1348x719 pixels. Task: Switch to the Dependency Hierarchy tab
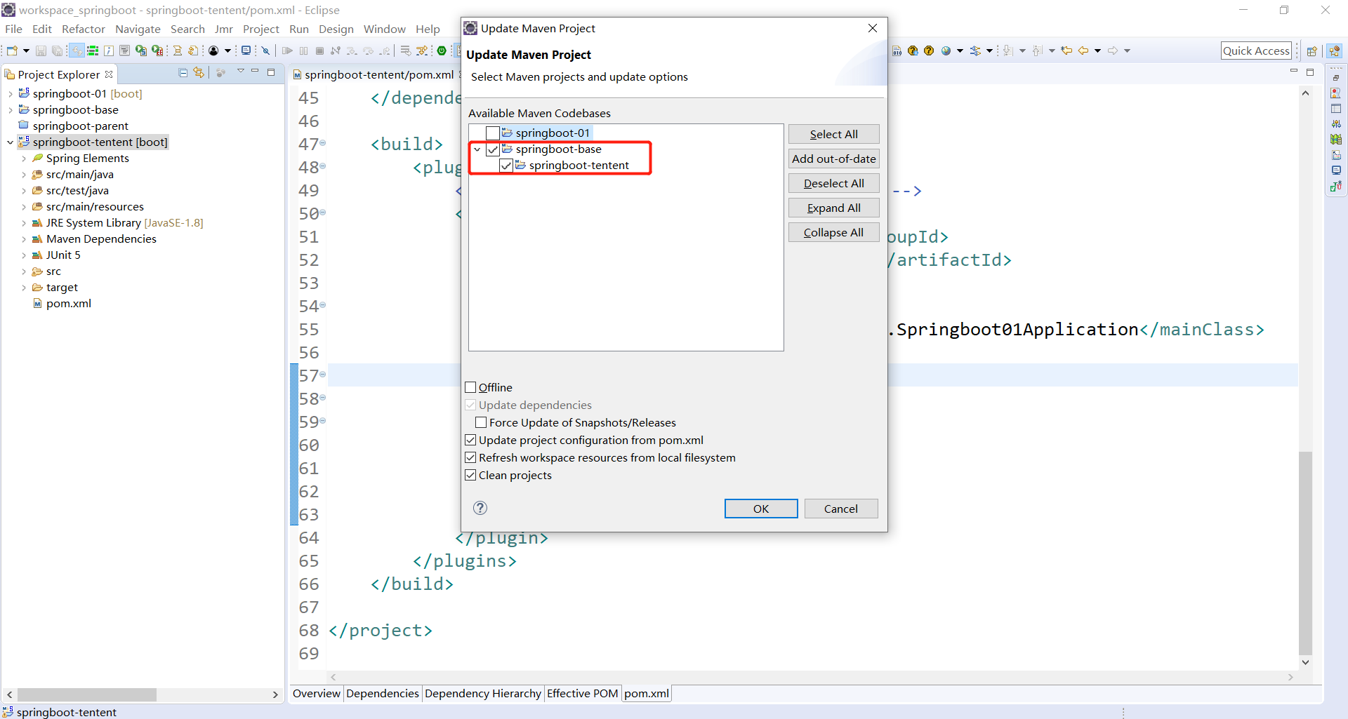(x=482, y=693)
